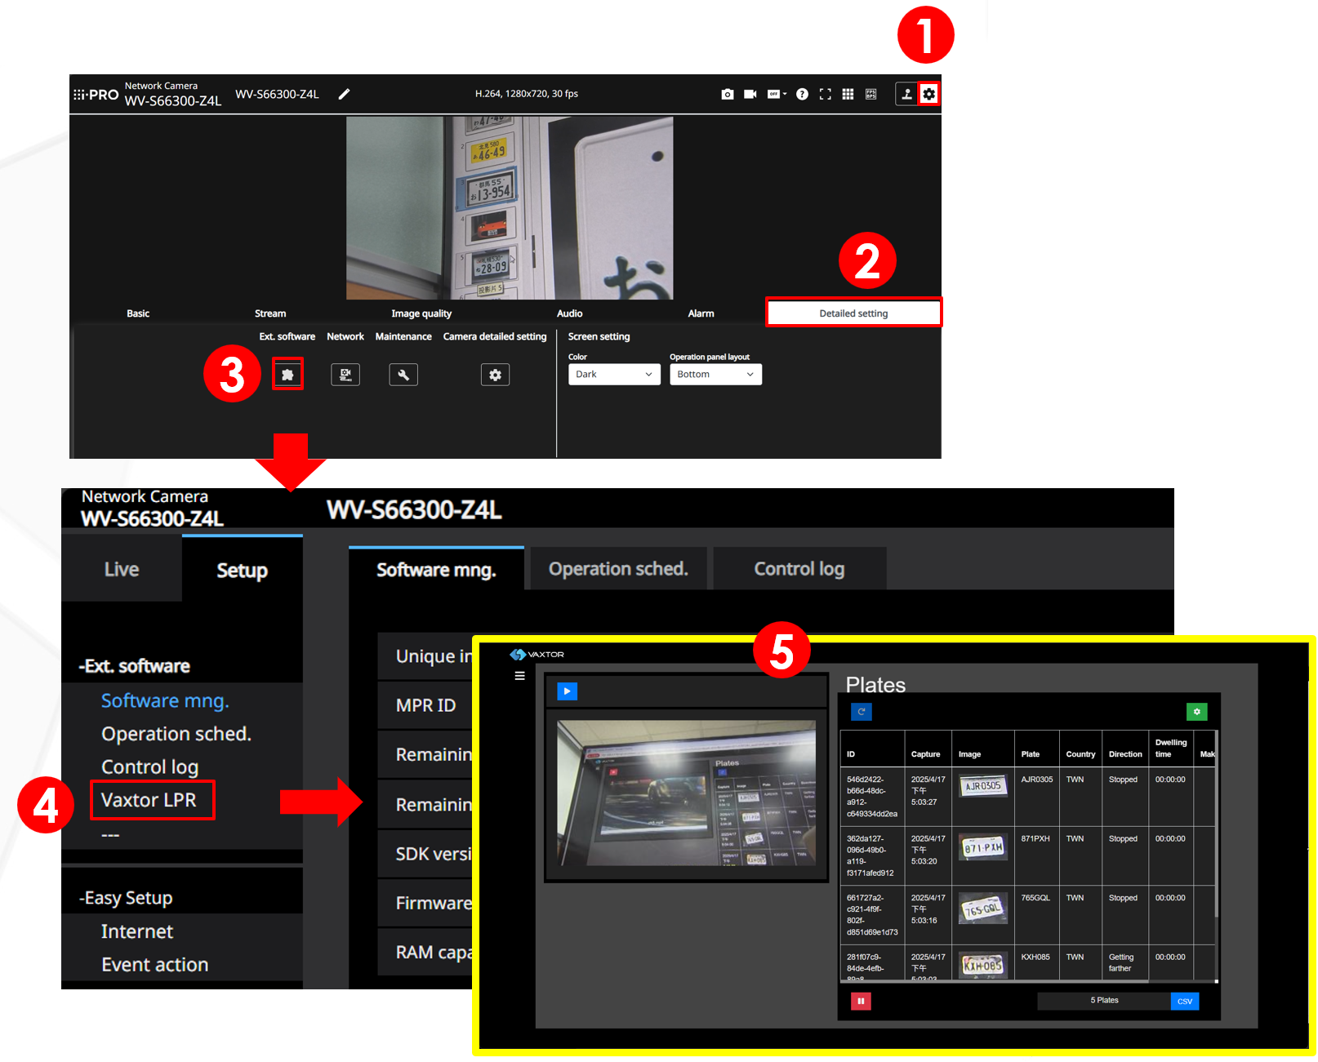Viewport: 1318px width, 1062px height.
Task: Collapse the Ext. software menu section
Action: pyautogui.click(x=135, y=666)
